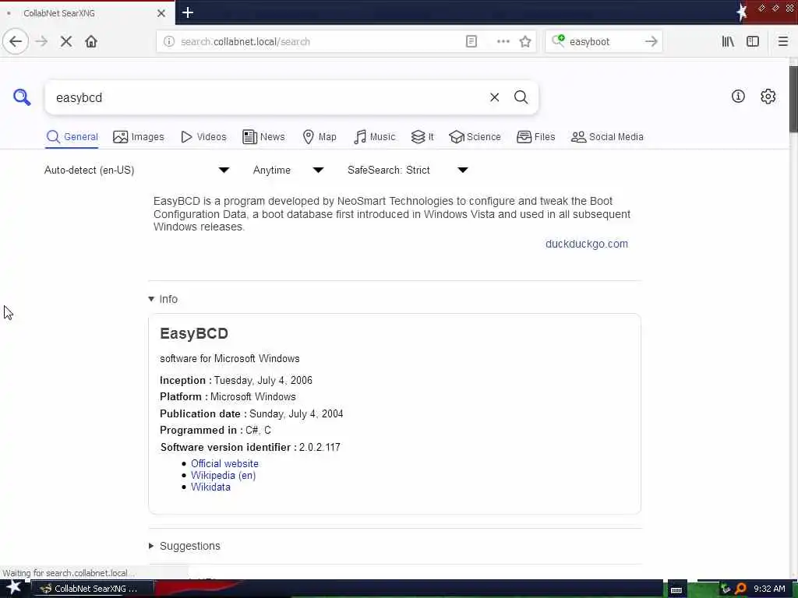Close the CollabNet SearXNG tab
The height and width of the screenshot is (598, 798).
(161, 13)
